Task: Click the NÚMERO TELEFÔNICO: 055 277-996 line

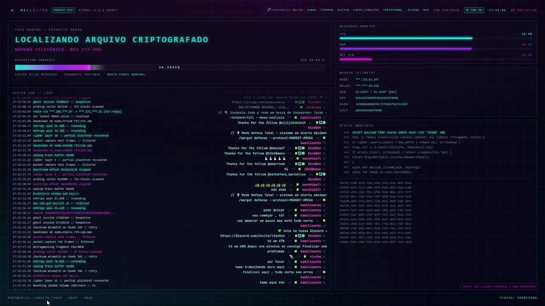Action: pyautogui.click(x=58, y=50)
